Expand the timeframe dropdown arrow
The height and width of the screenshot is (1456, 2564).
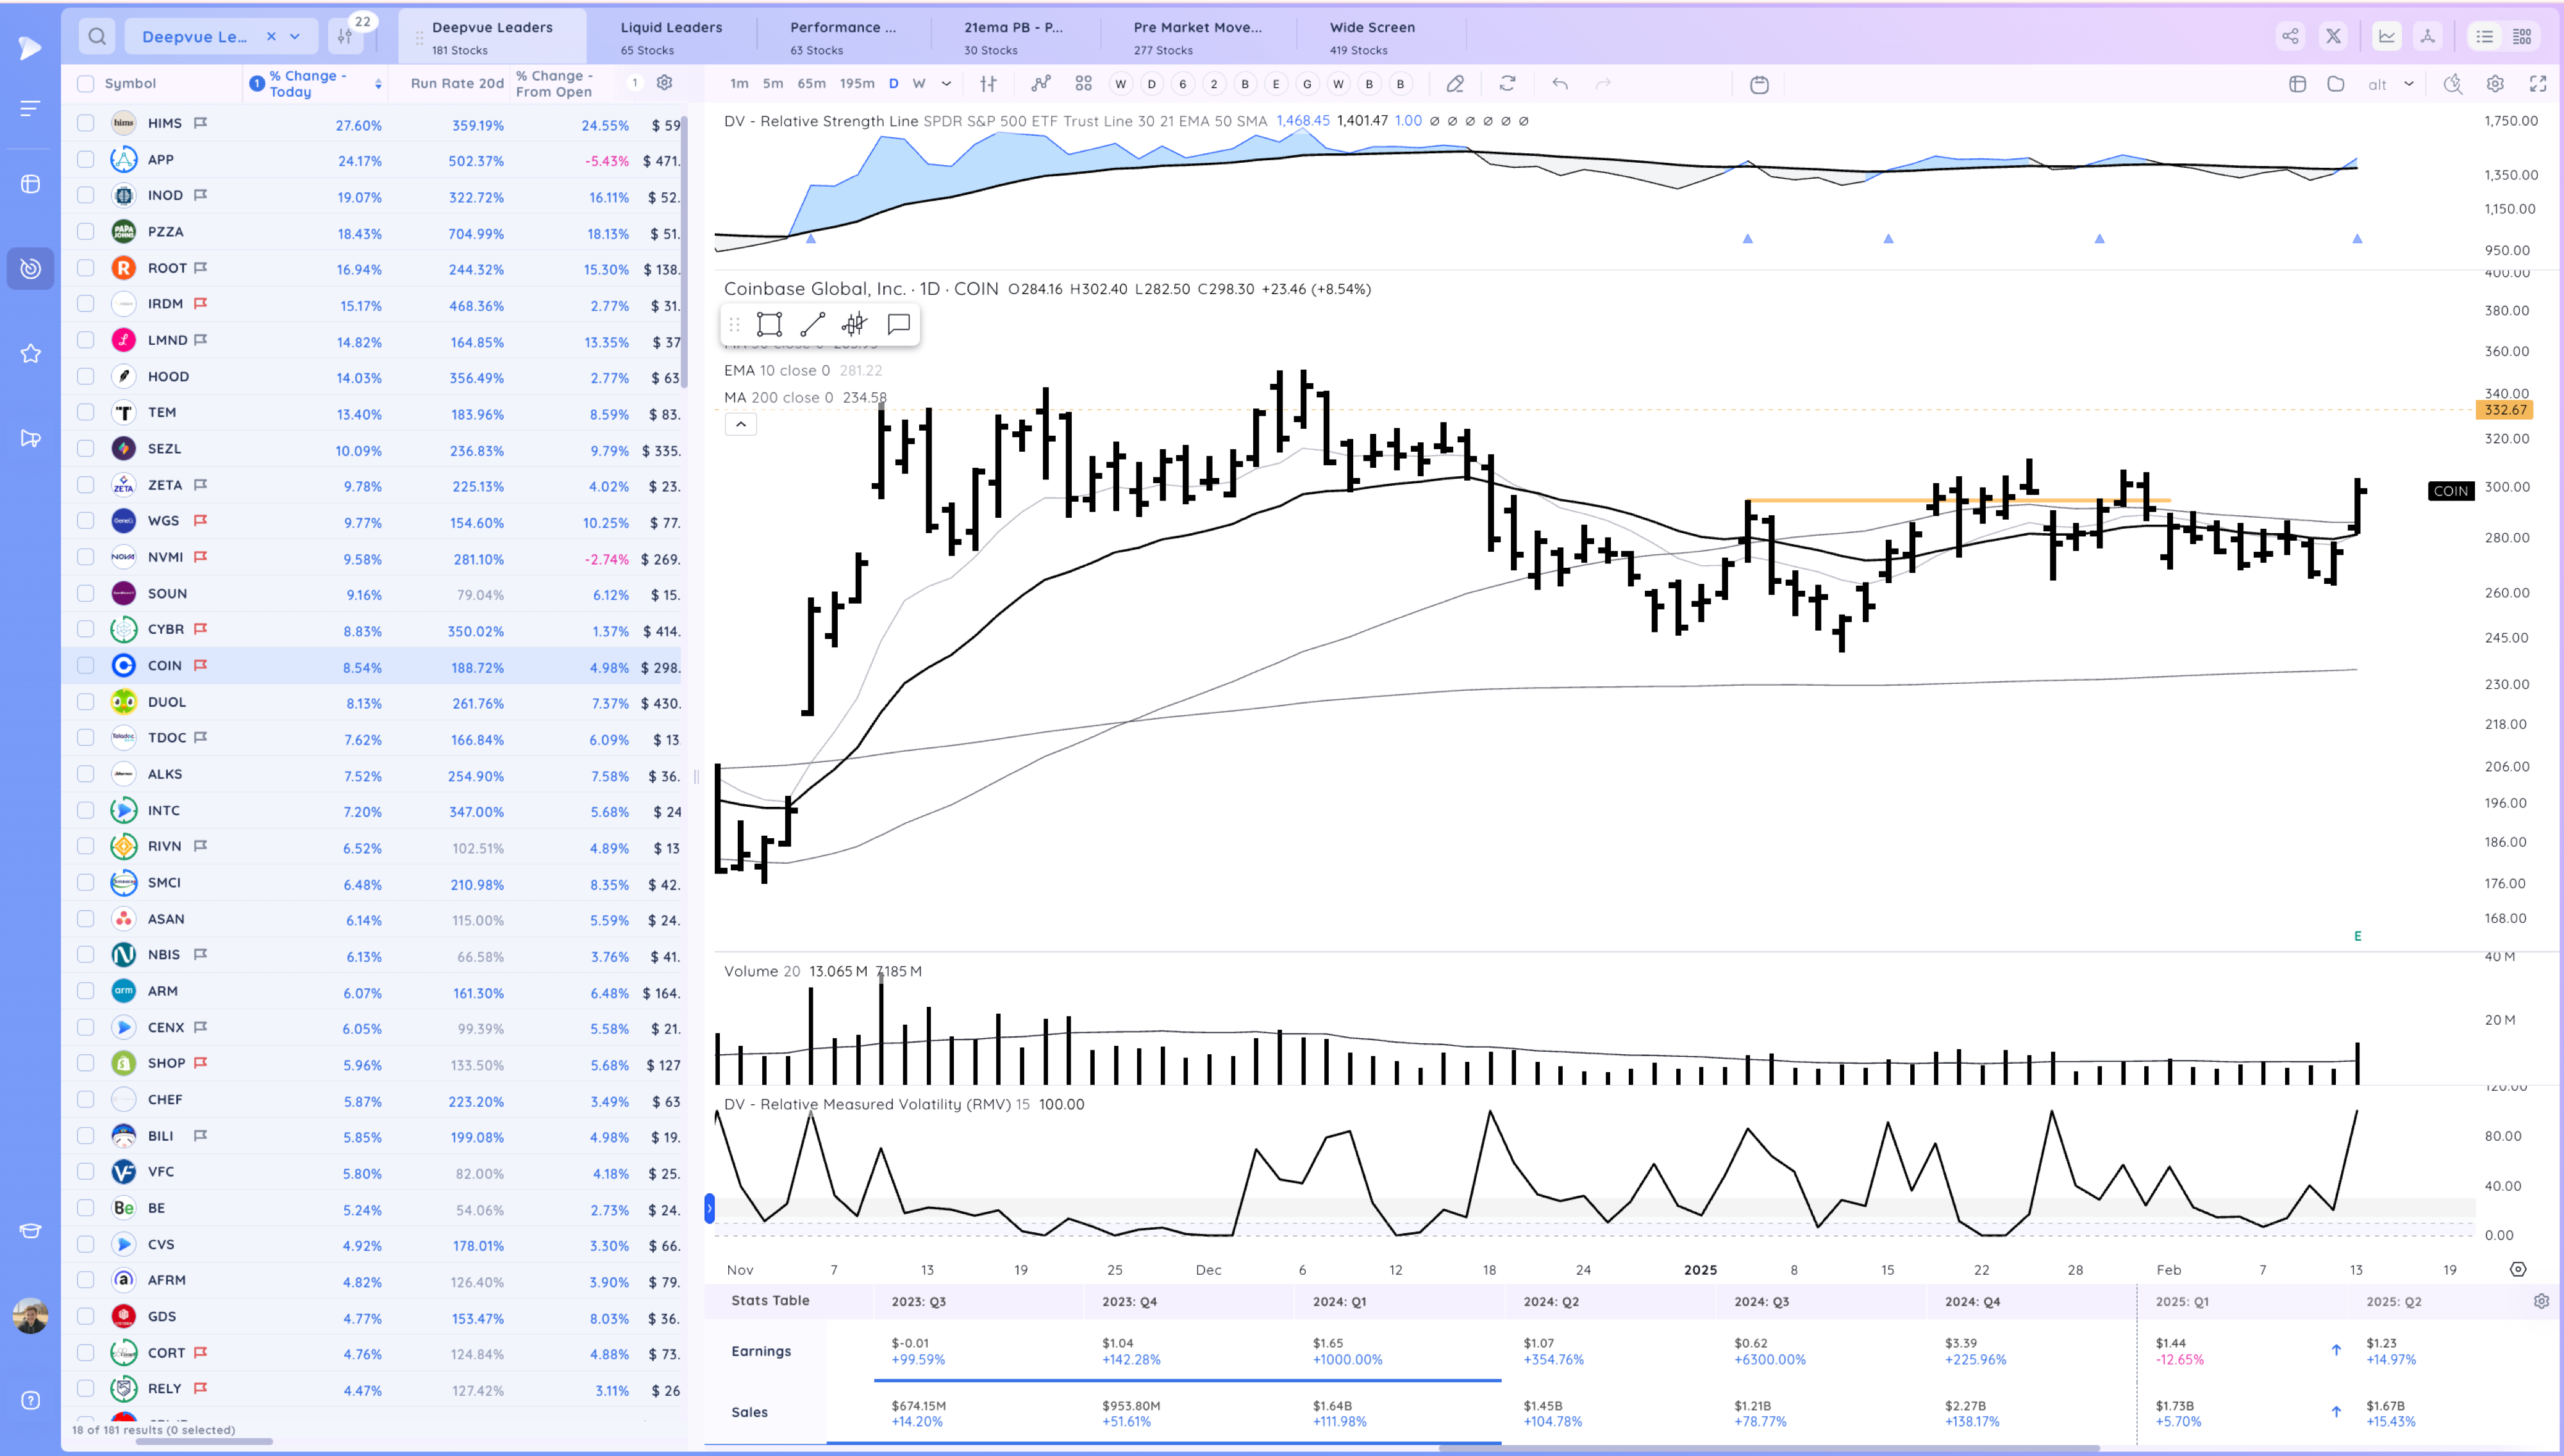point(946,84)
